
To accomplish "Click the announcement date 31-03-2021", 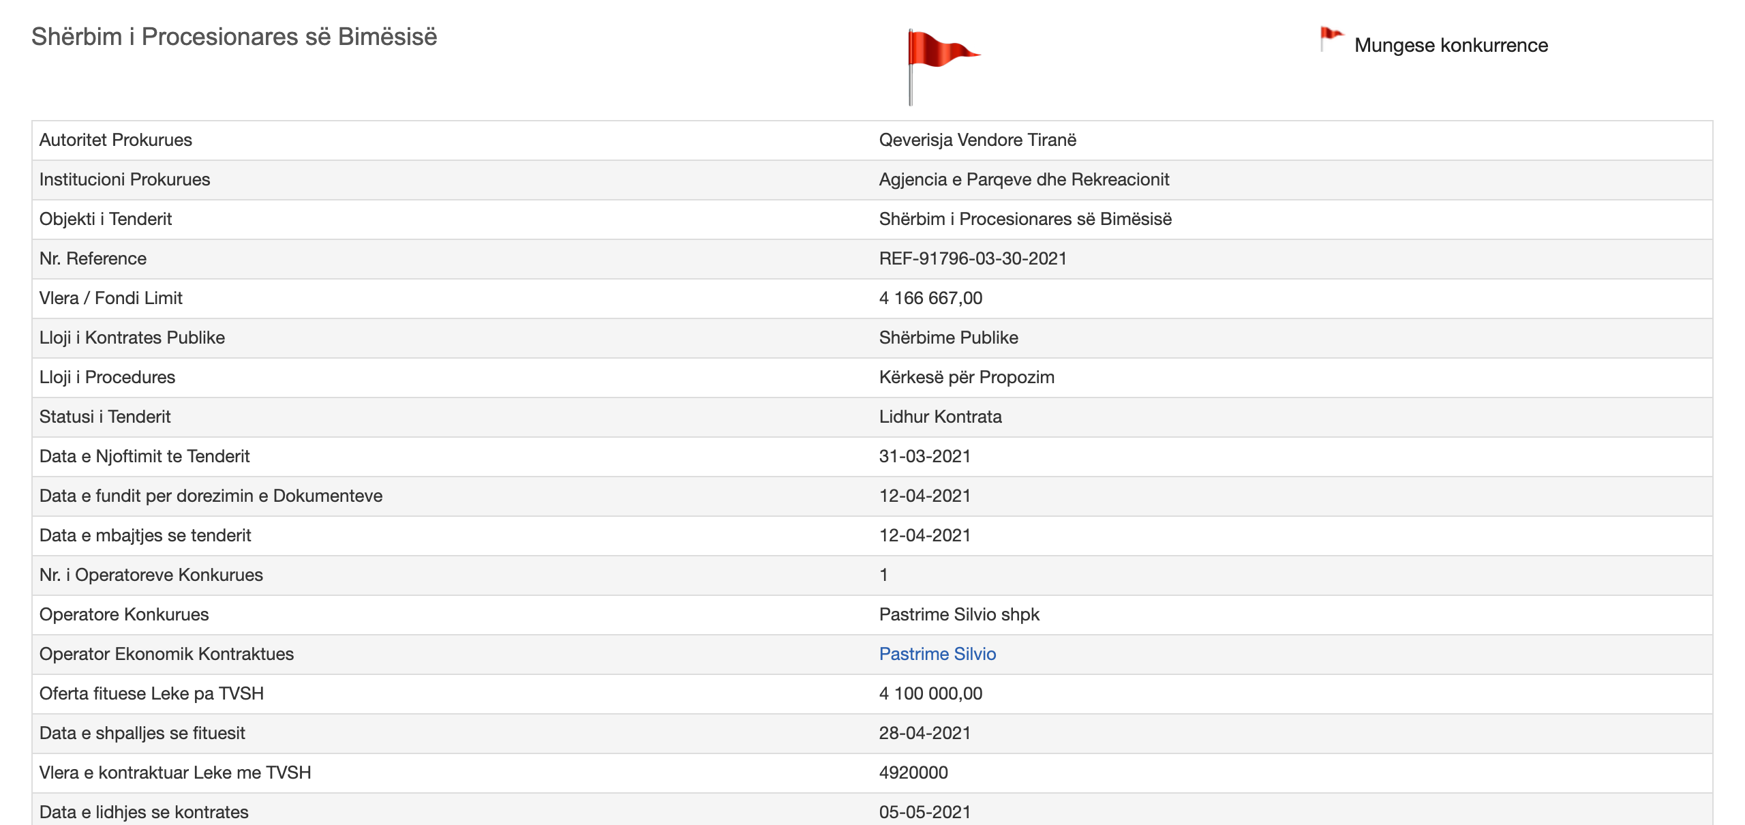I will click(924, 456).
